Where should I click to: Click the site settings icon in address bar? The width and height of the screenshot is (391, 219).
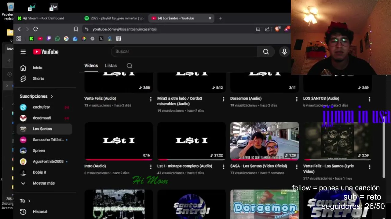pyautogui.click(x=86, y=29)
